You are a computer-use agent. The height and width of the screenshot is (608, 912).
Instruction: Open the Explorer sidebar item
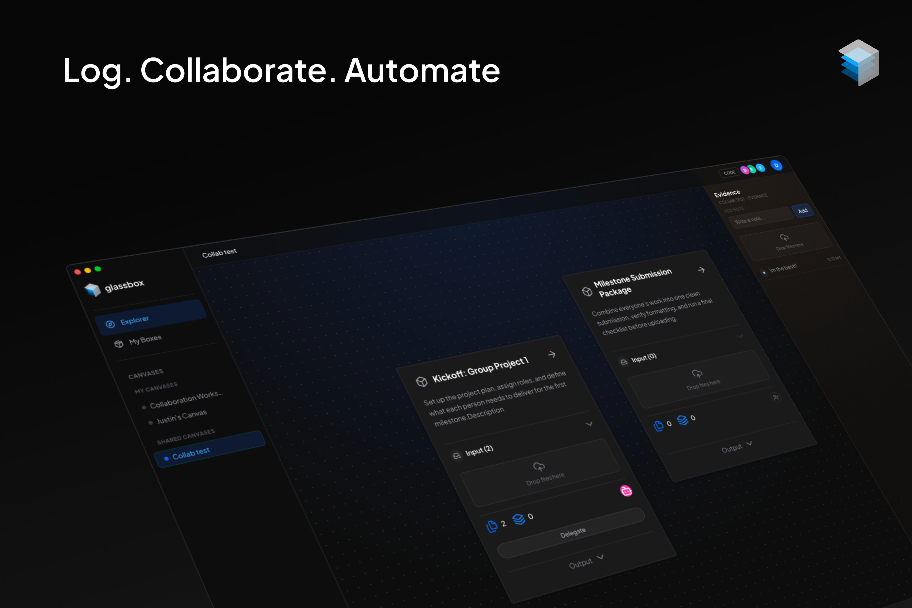134,320
